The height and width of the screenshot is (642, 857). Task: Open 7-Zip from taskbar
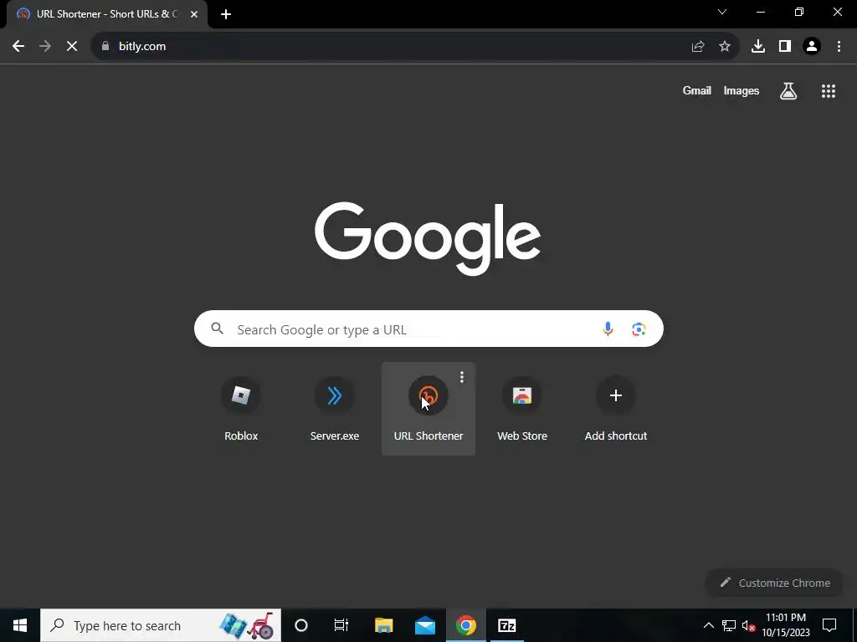coord(506,625)
